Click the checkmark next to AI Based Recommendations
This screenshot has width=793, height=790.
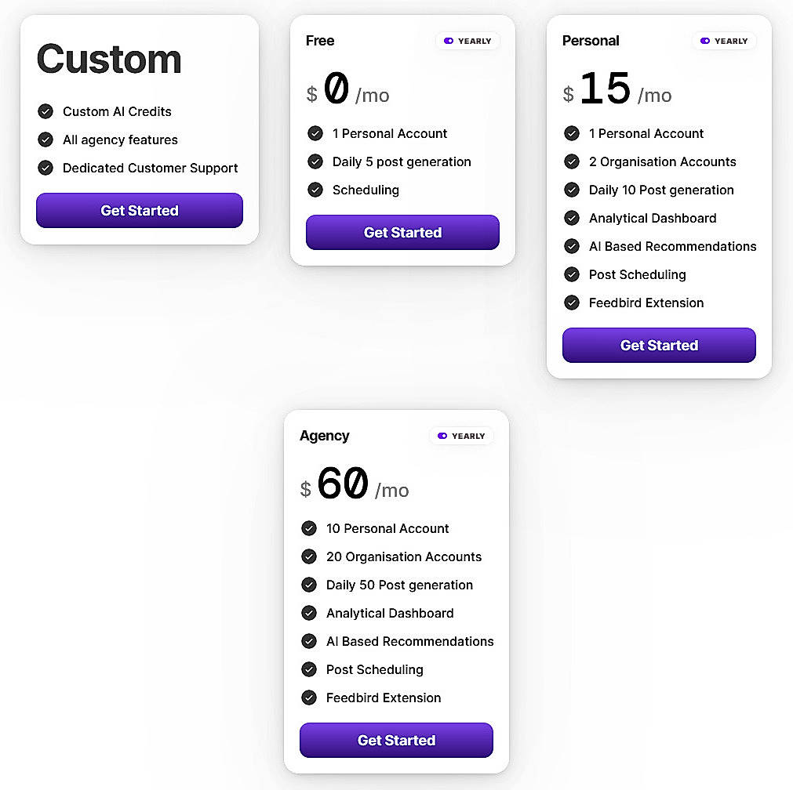point(572,246)
